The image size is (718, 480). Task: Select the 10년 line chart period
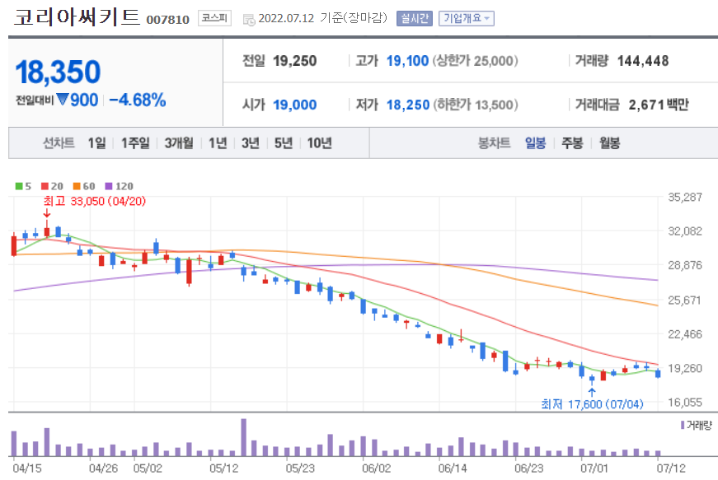point(319,143)
